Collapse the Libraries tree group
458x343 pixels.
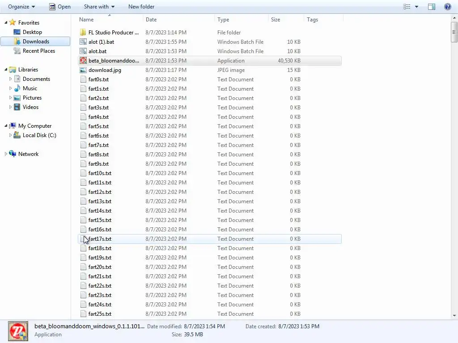click(x=6, y=69)
